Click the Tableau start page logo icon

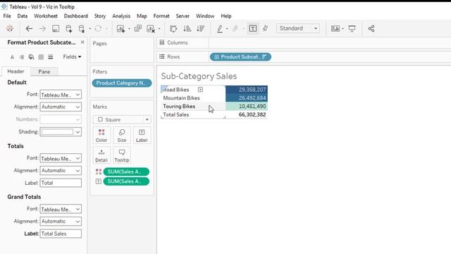pyautogui.click(x=10, y=28)
